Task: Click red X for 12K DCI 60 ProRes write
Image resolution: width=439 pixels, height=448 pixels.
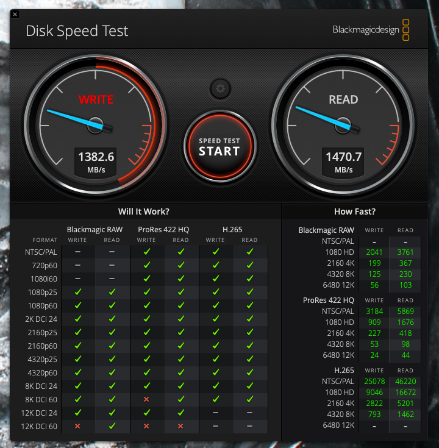Action: pos(146,426)
